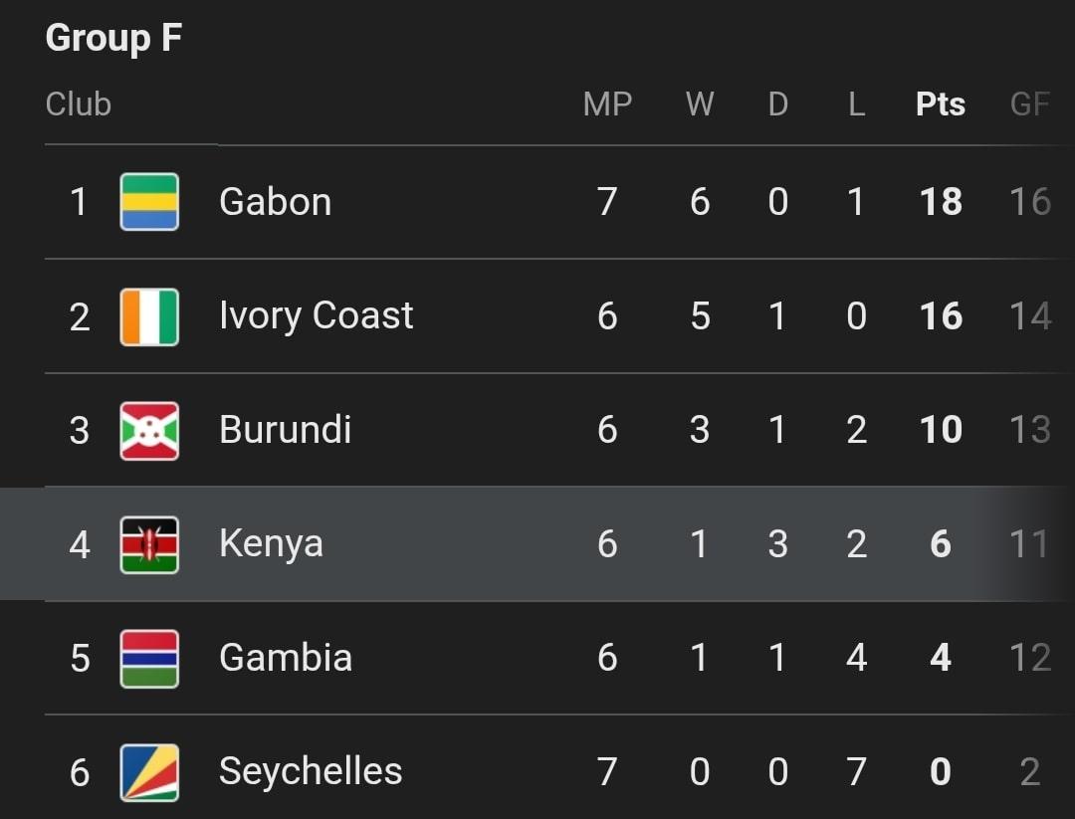
Task: Click the L column header
Action: [856, 104]
